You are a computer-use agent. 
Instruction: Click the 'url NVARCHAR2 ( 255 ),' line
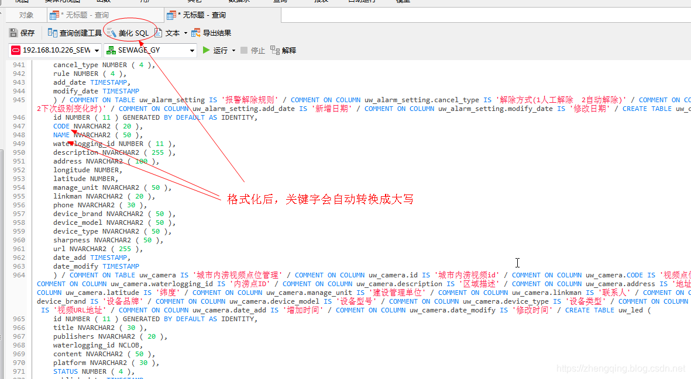point(98,249)
